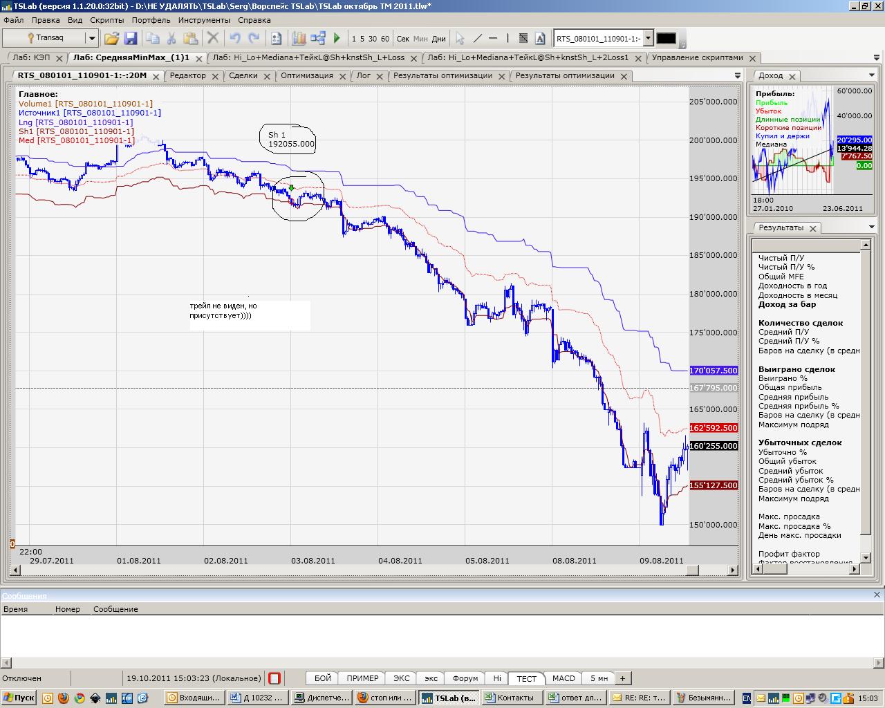The image size is (885, 708).
Task: Expand the Доход panel options arrow
Action: 872,75
